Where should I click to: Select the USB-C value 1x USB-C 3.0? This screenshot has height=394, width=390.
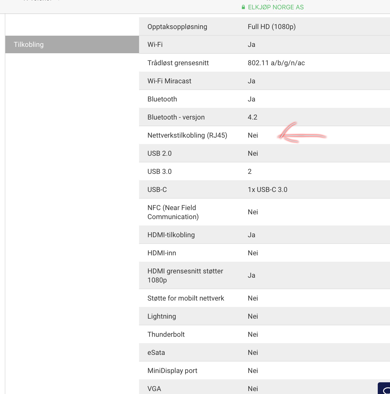267,190
